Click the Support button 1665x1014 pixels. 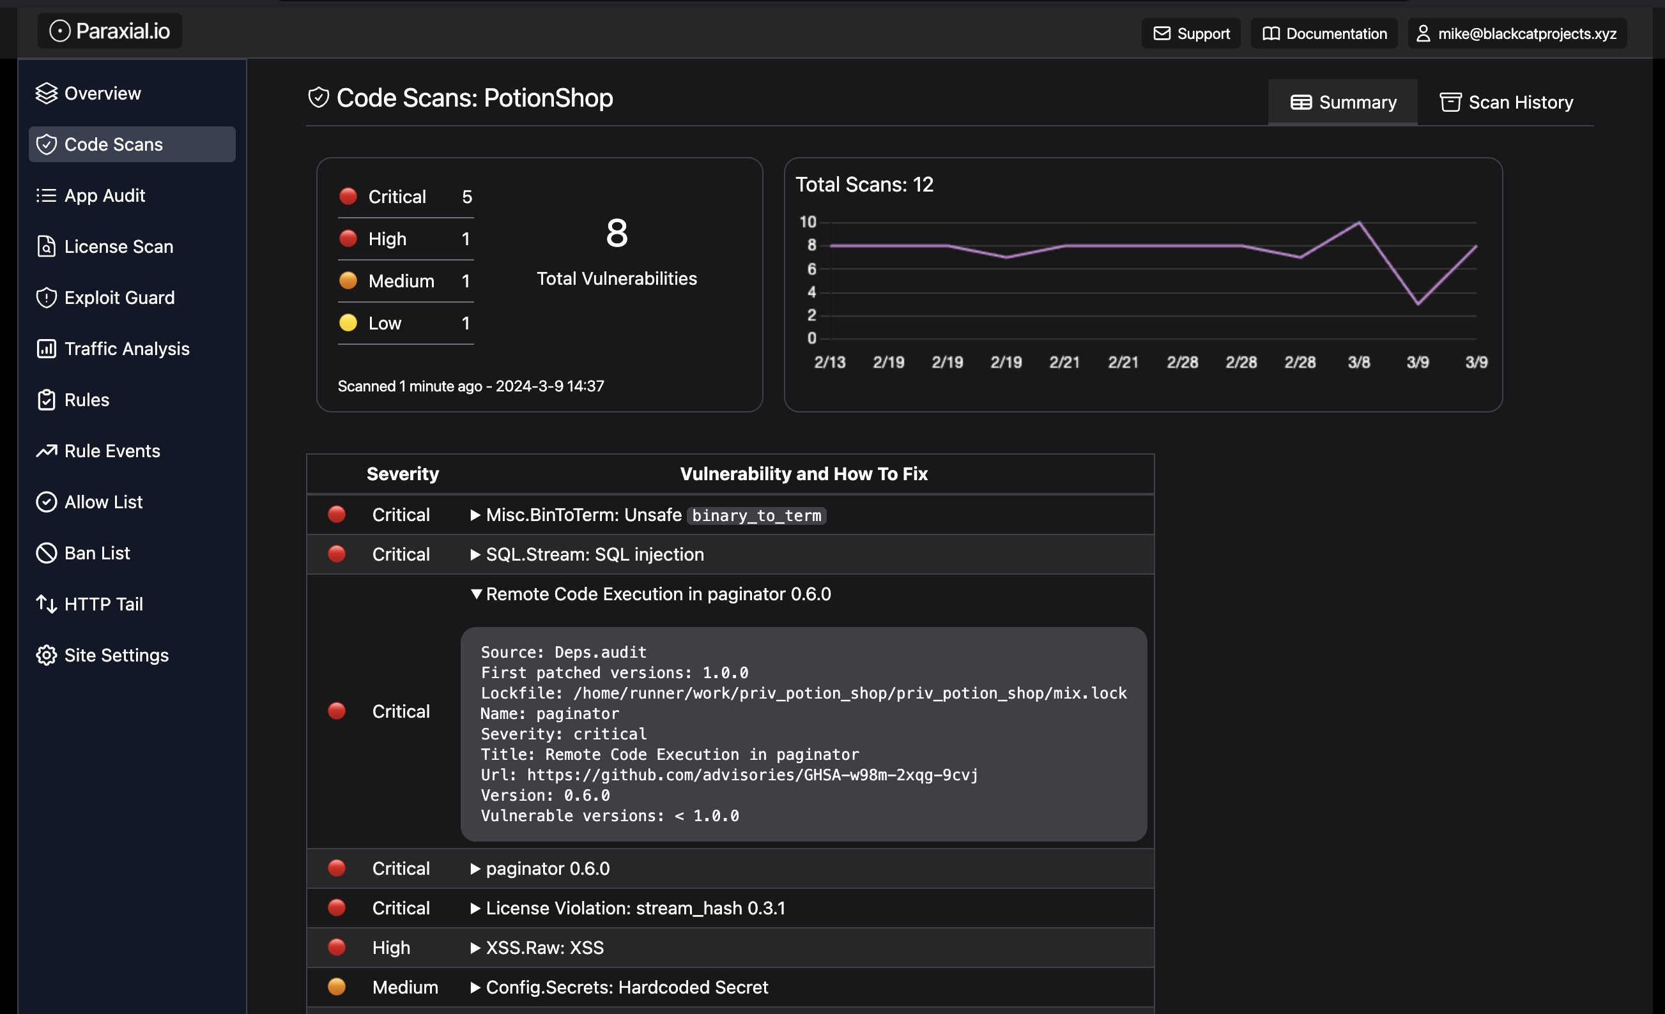tap(1191, 33)
